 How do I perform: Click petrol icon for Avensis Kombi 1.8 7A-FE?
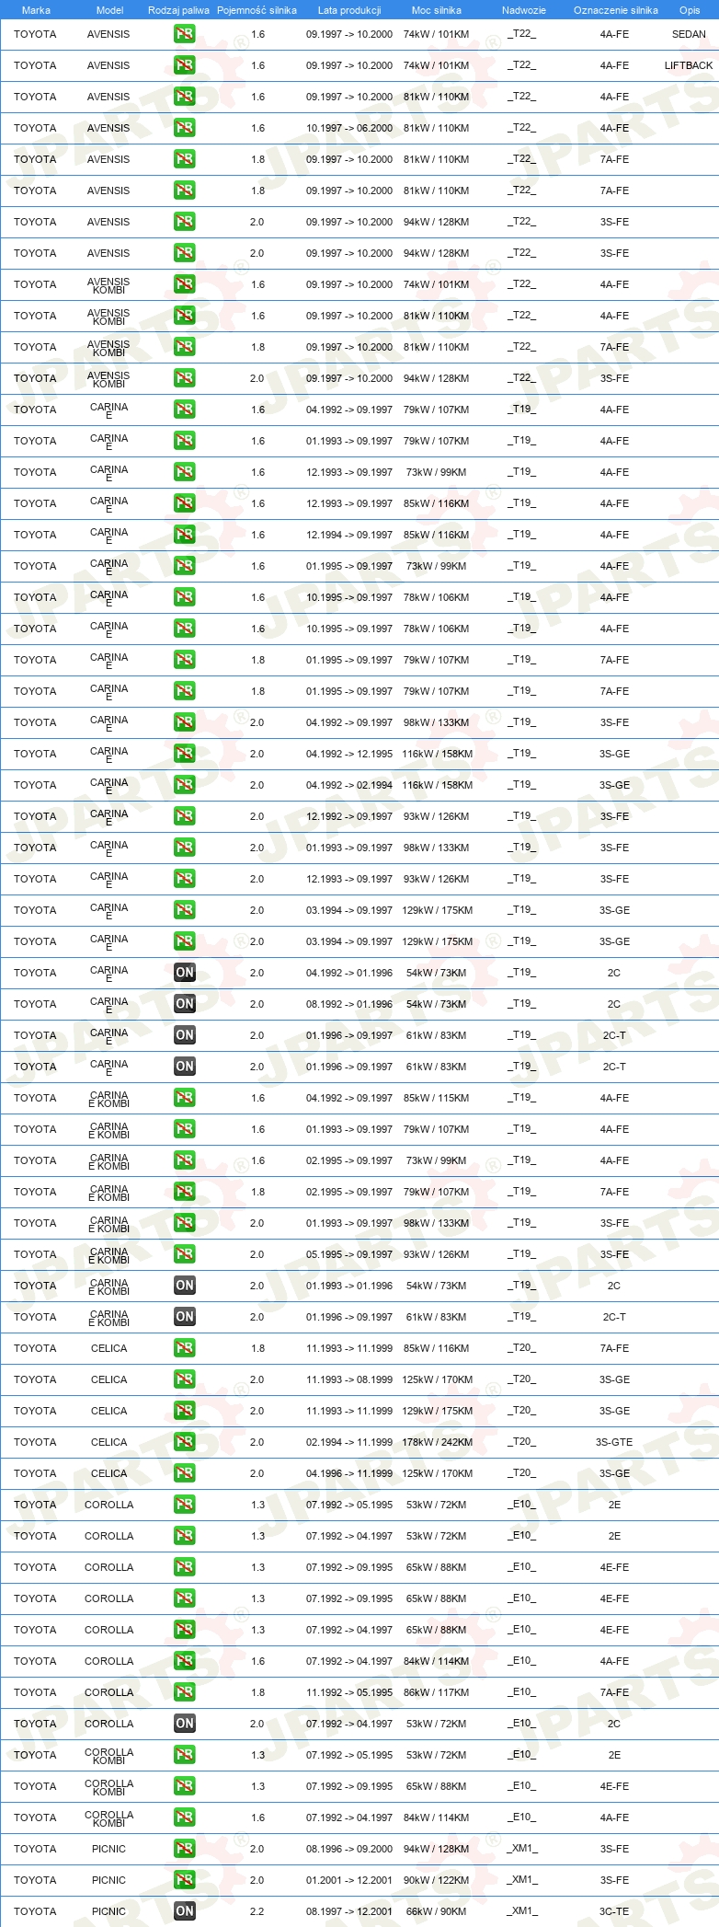click(x=185, y=347)
